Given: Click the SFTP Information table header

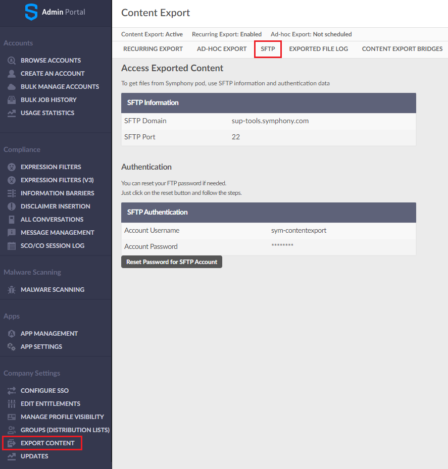Looking at the screenshot, I should point(268,103).
